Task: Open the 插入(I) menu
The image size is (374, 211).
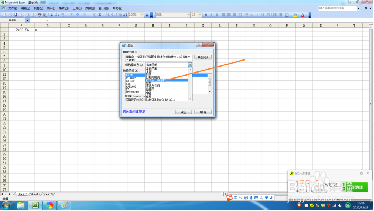Action: tap(51, 8)
